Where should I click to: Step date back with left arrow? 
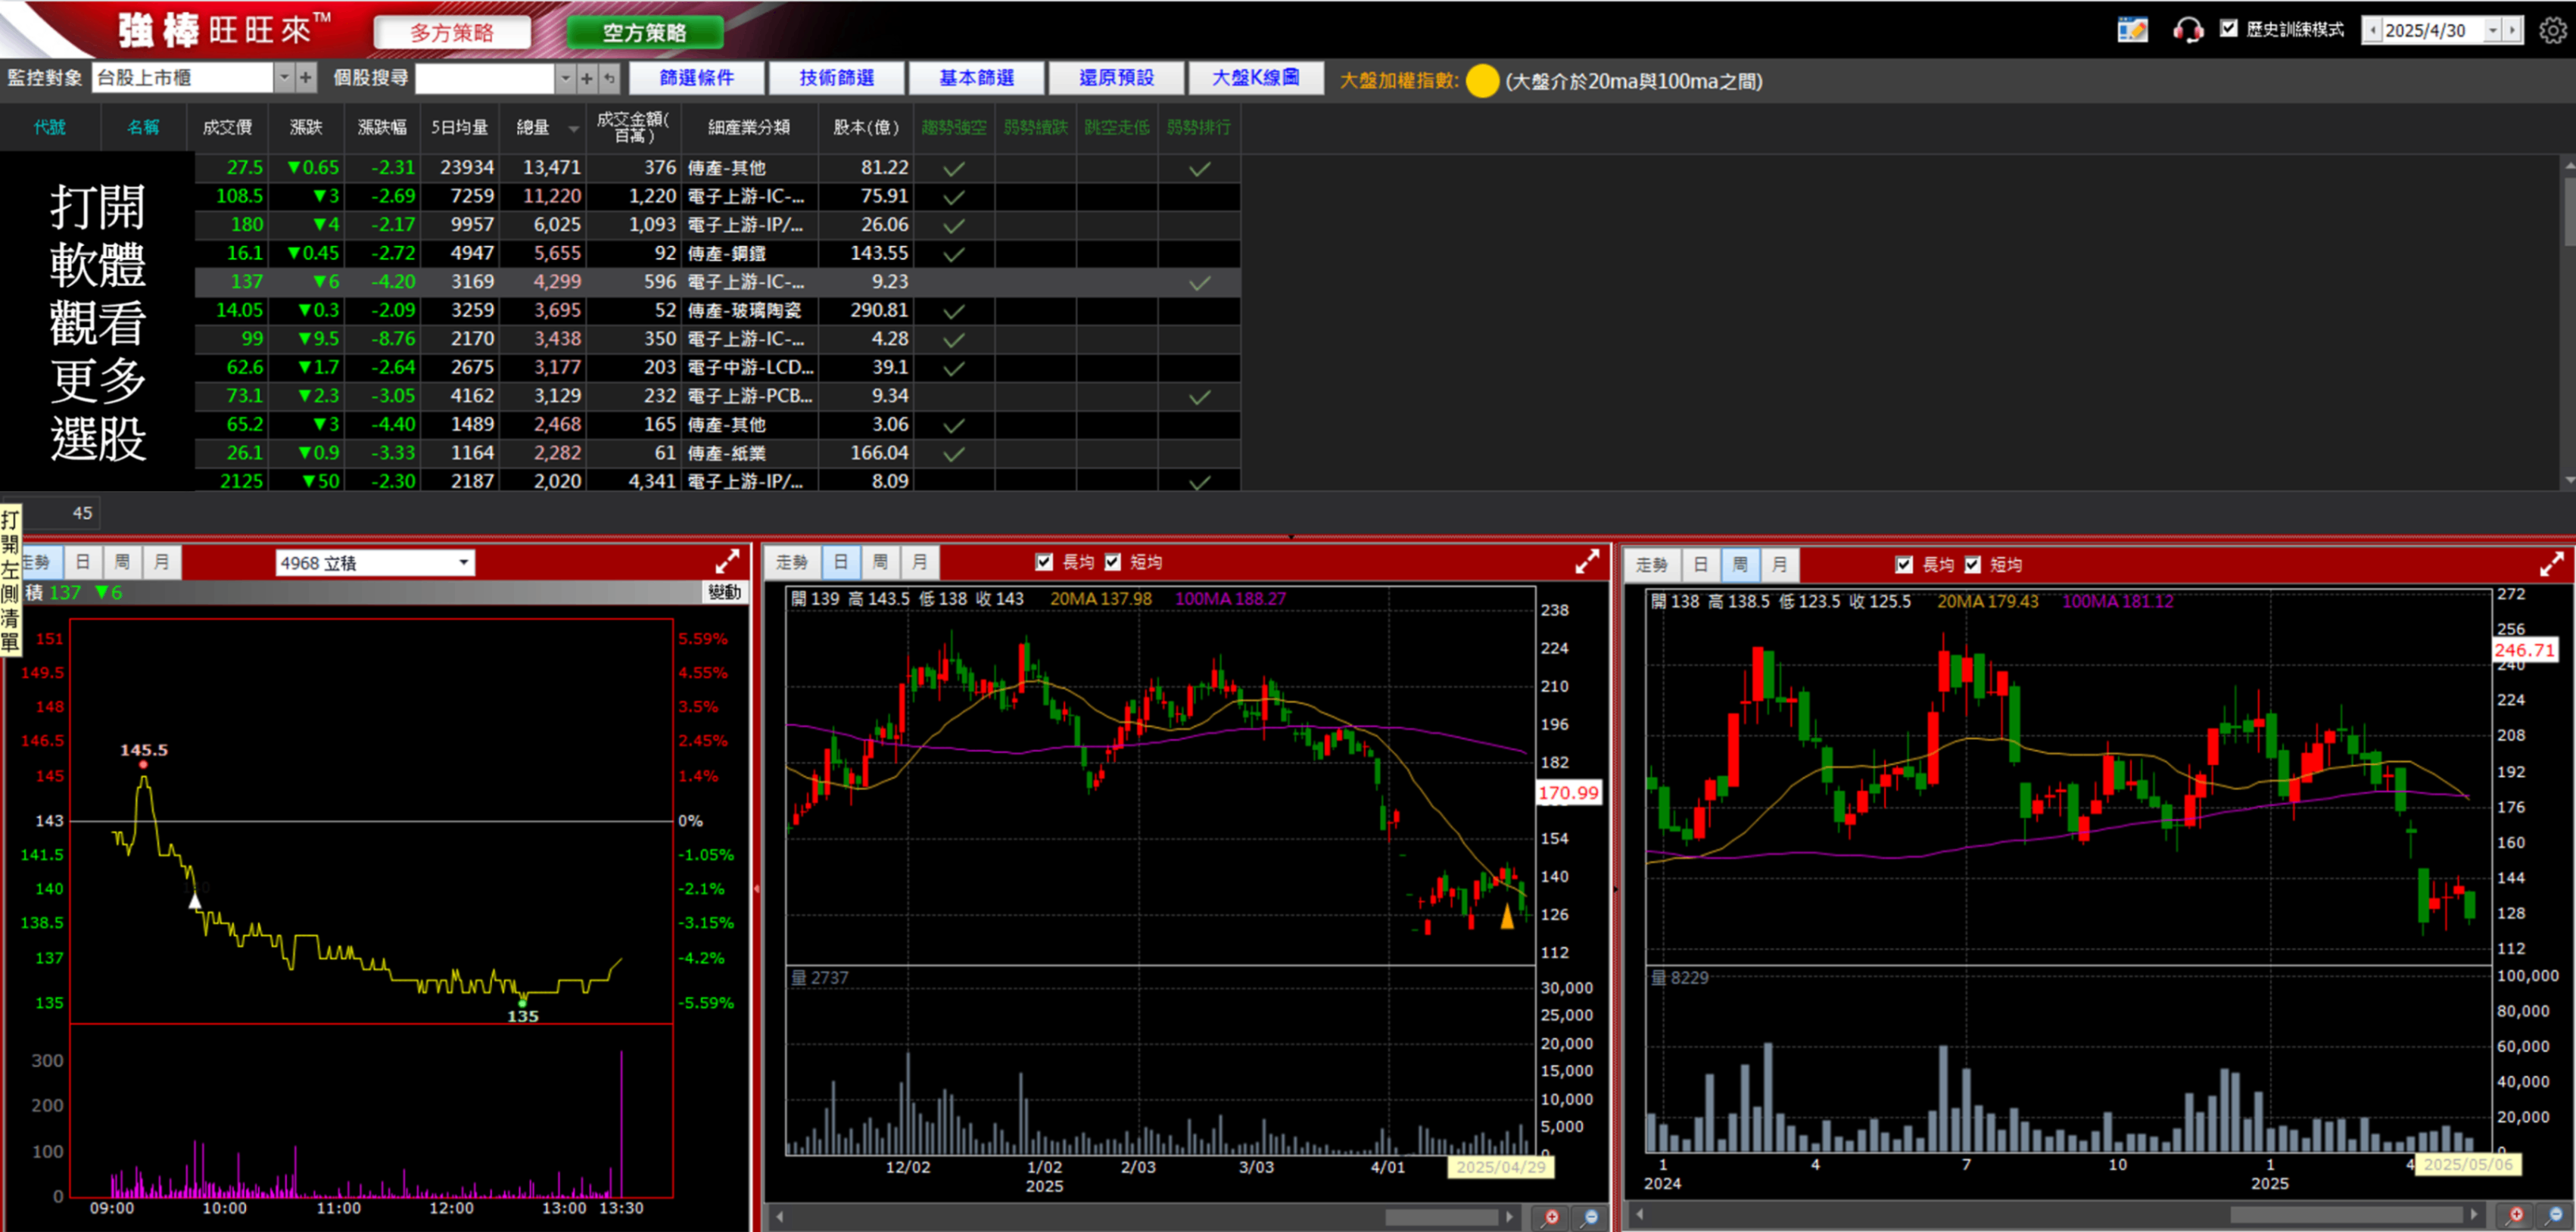click(2372, 30)
